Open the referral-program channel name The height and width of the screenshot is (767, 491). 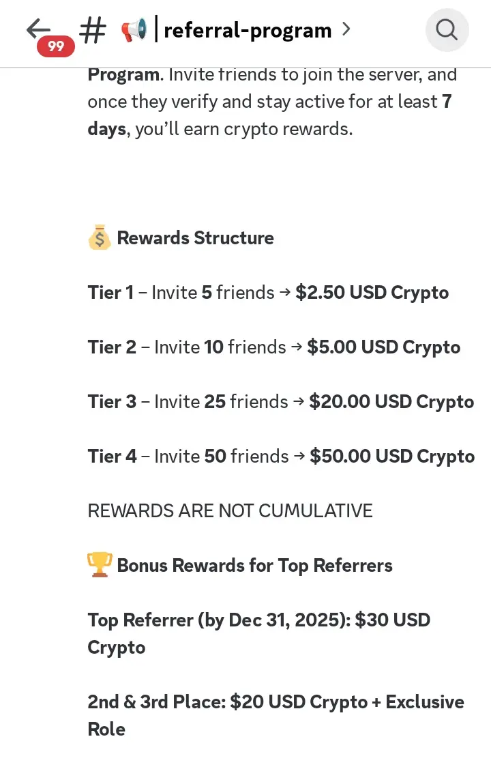click(x=248, y=30)
